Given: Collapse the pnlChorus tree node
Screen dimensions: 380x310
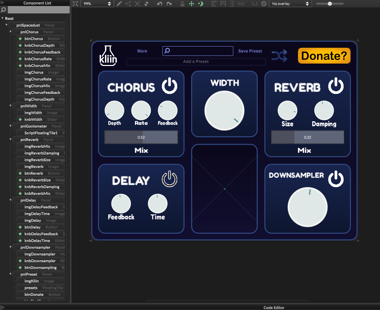Looking at the screenshot, I should [10, 32].
